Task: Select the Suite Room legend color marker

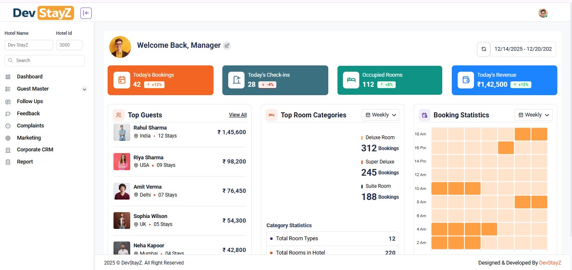Action: coord(362,186)
